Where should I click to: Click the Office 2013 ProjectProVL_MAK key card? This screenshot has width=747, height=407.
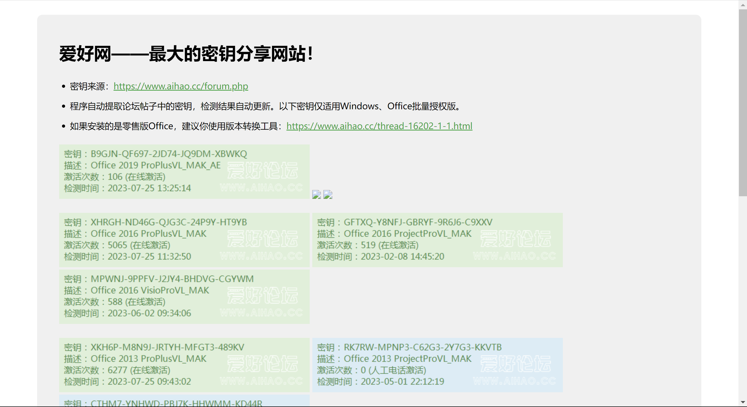coord(437,365)
